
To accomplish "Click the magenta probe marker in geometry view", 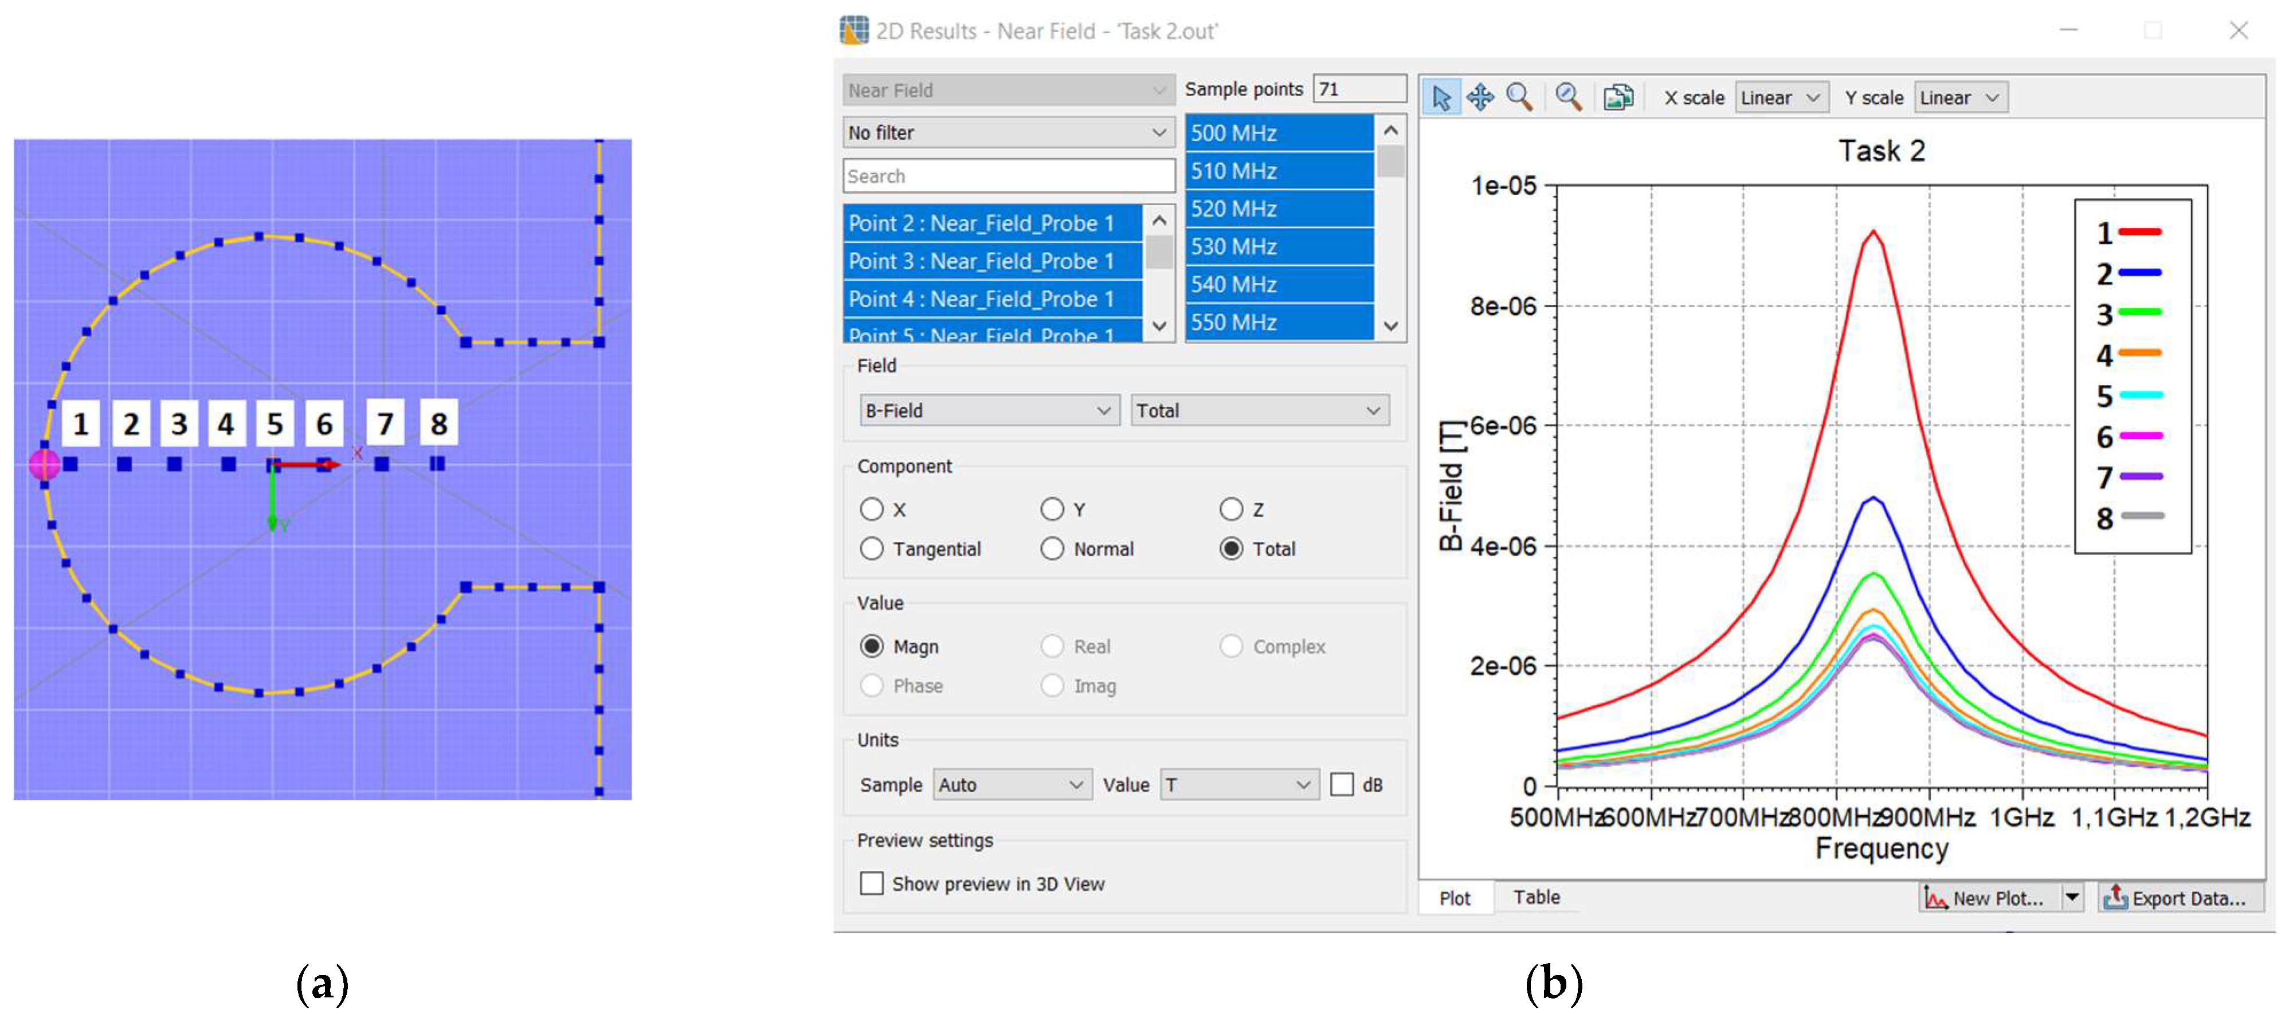I will (x=44, y=463).
